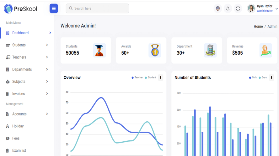Open the user profile dropdown arrow

(276, 9)
